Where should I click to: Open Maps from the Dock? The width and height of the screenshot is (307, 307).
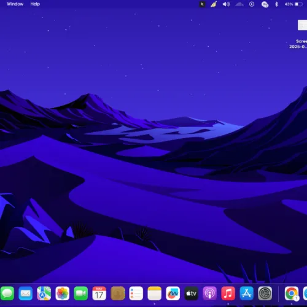point(44,293)
